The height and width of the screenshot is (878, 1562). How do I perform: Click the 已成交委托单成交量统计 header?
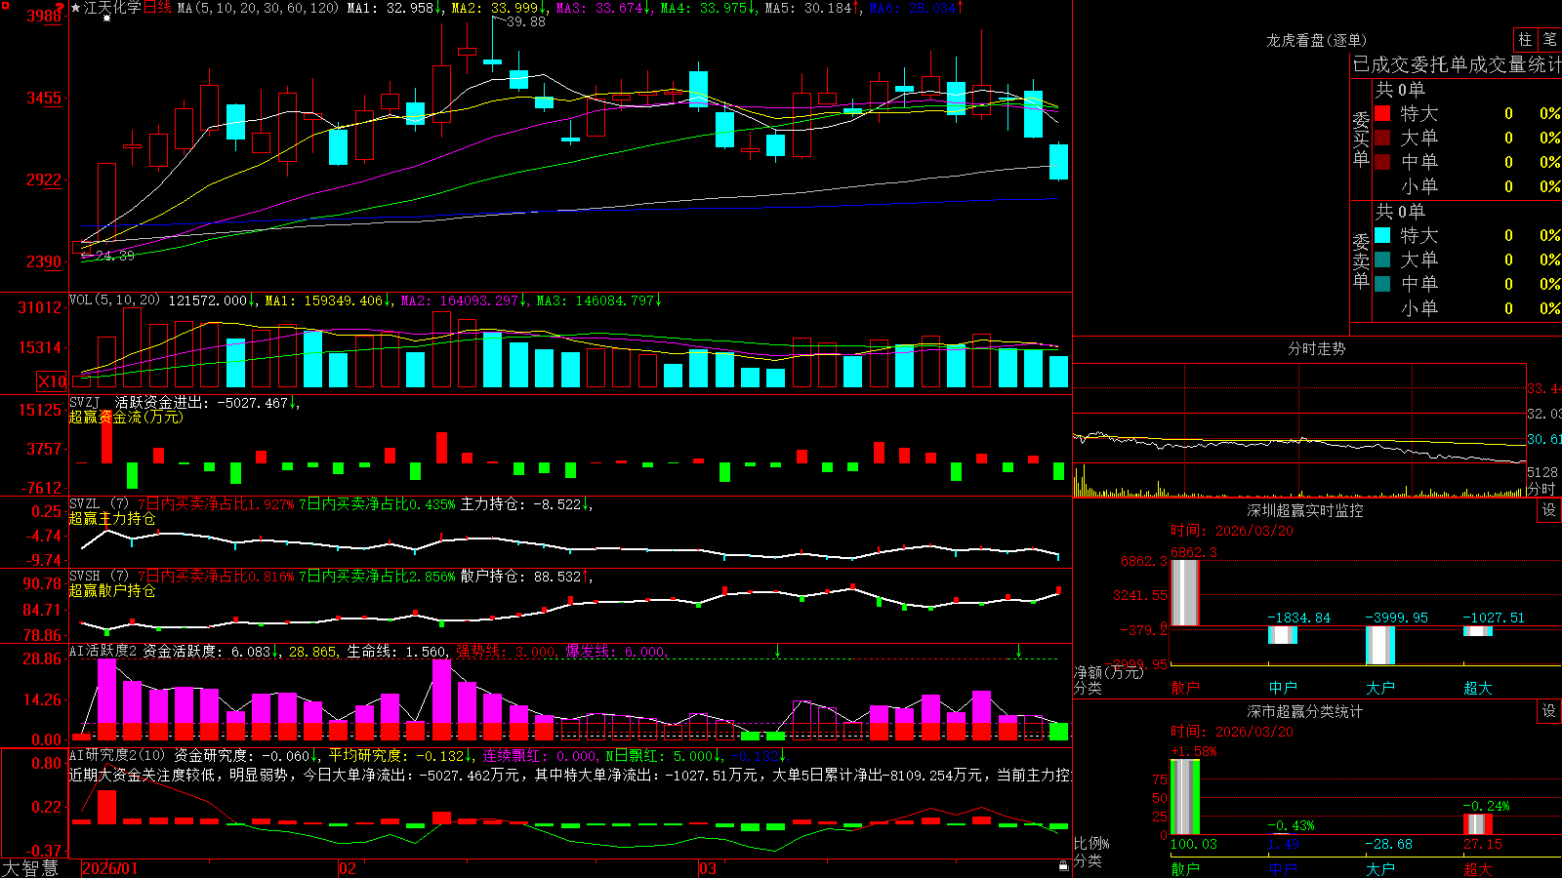tap(1457, 64)
